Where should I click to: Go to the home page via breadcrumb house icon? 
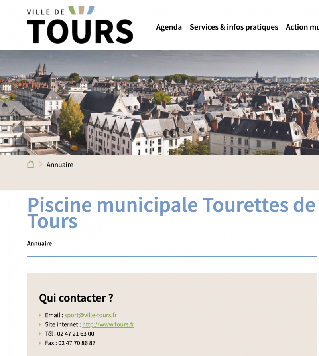[x=31, y=165]
